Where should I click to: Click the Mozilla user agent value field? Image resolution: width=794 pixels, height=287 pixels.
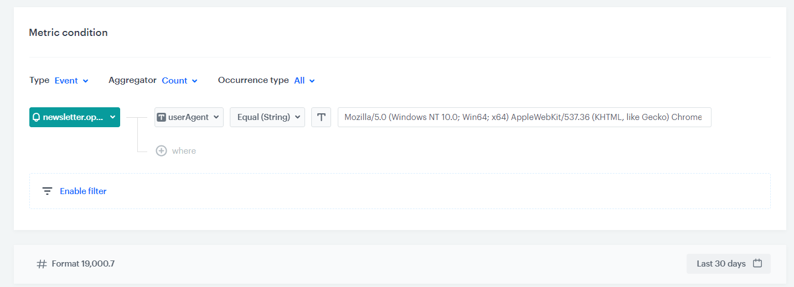tap(524, 117)
